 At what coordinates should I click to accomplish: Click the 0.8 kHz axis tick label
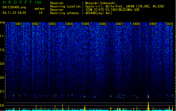tap(2, 78)
